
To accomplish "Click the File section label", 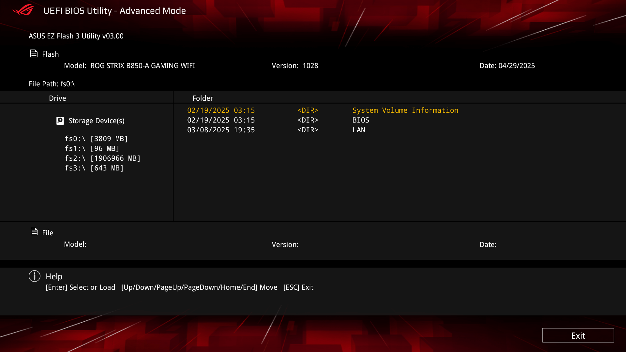I will coord(48,233).
